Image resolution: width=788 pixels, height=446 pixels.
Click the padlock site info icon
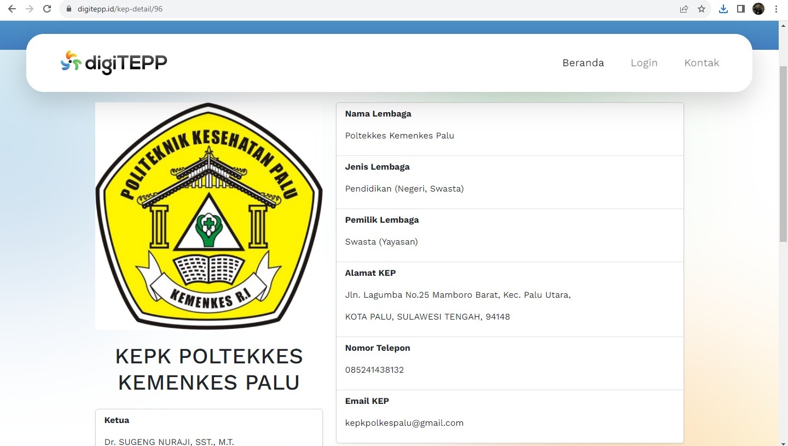68,9
